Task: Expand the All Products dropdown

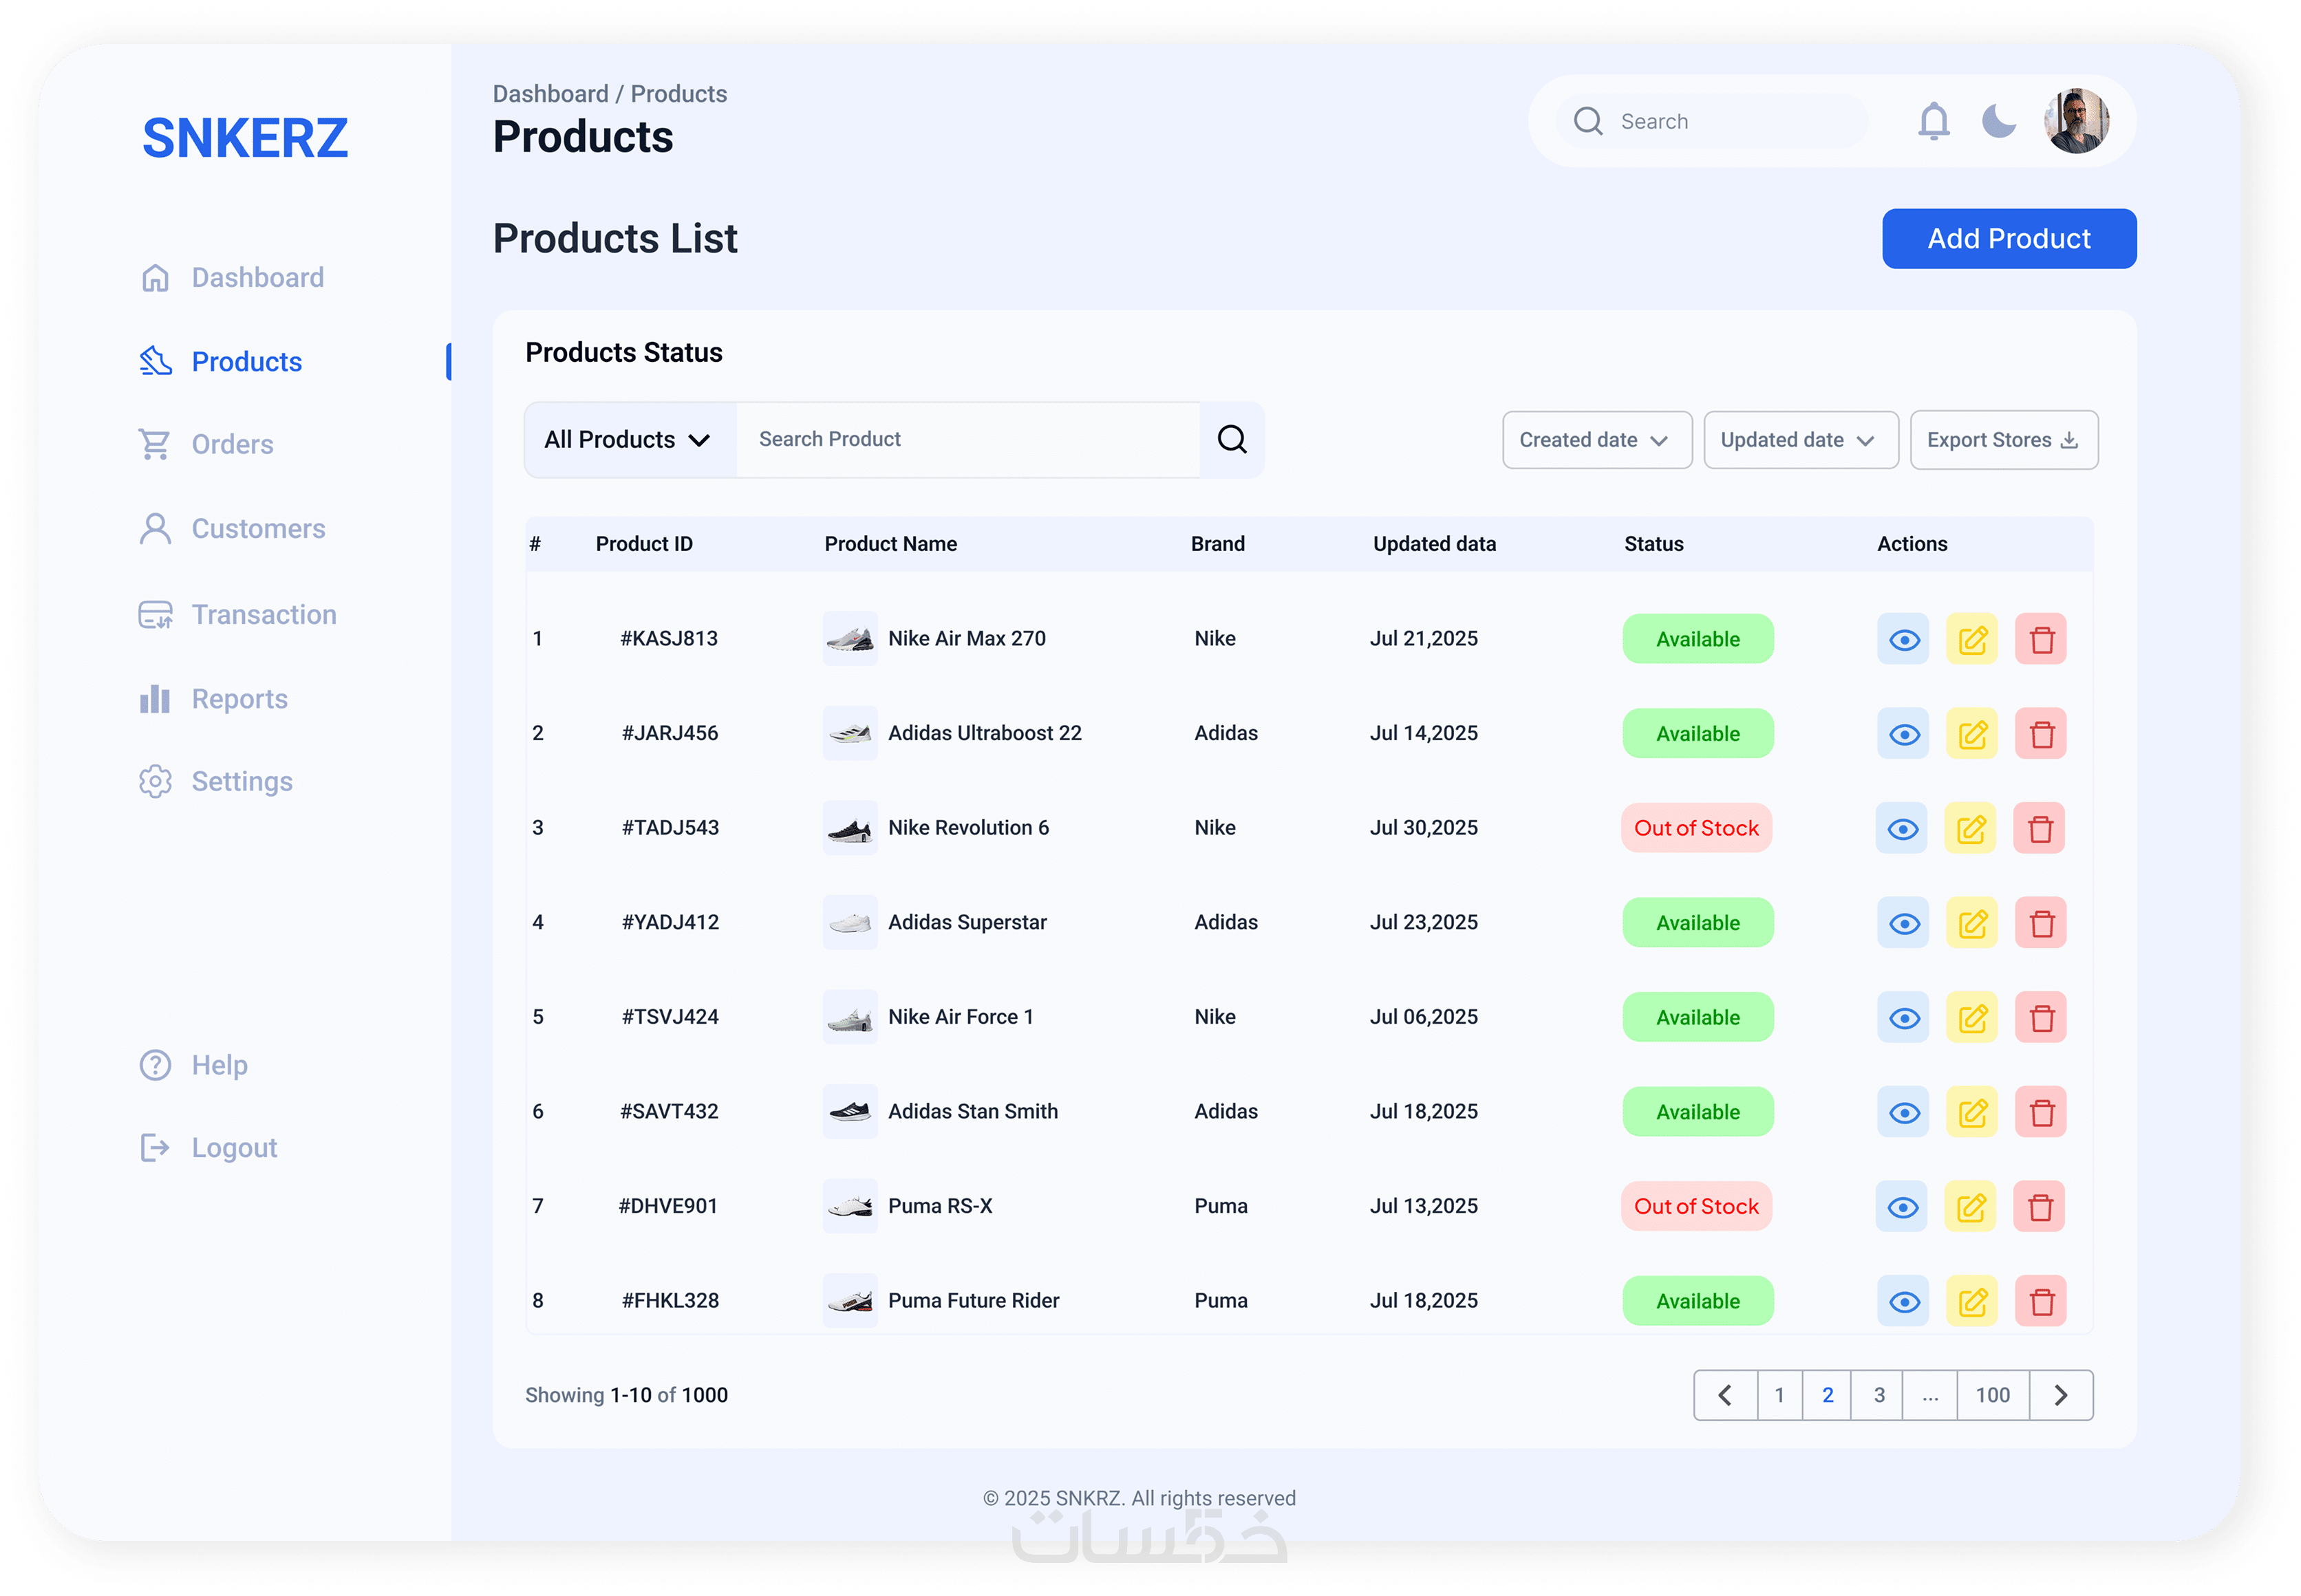Action: (630, 440)
